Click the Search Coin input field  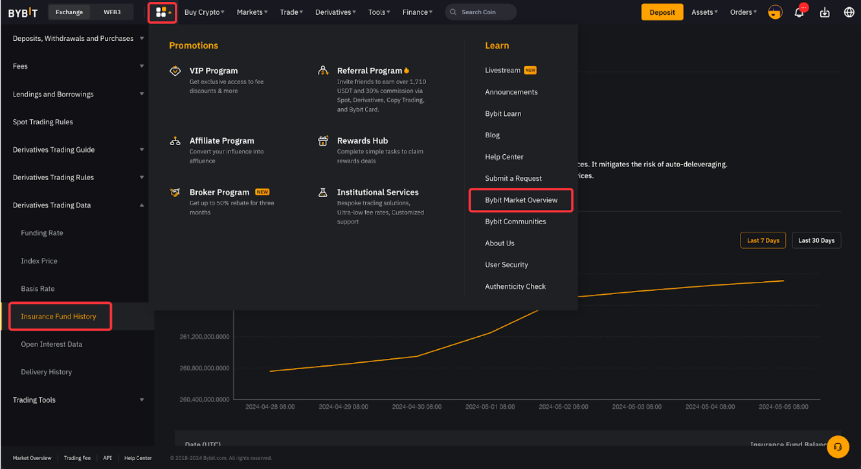tap(486, 12)
